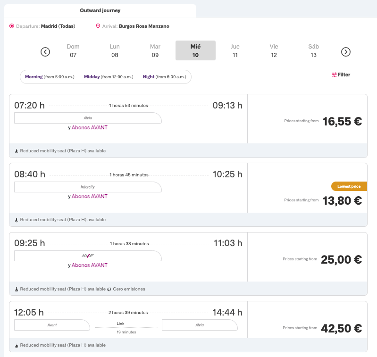Toggle the Midday time filter
Screen dimensions: 377x357
click(x=109, y=77)
